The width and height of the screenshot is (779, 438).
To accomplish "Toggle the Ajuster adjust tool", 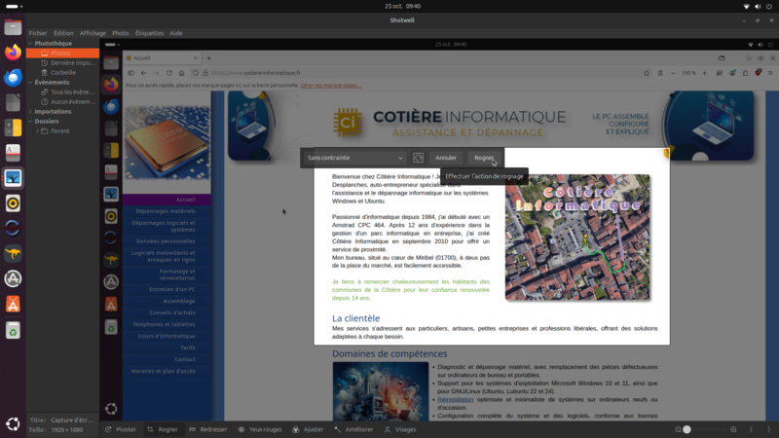I will [308, 429].
